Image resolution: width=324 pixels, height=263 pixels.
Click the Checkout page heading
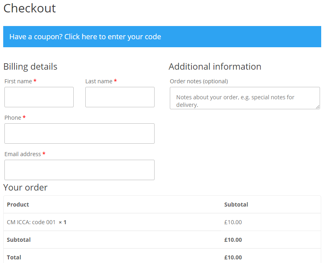click(x=30, y=8)
